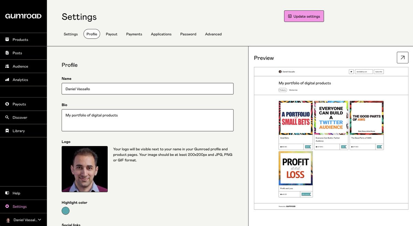
Task: Open the Small Bets product cover
Action: click(x=296, y=118)
